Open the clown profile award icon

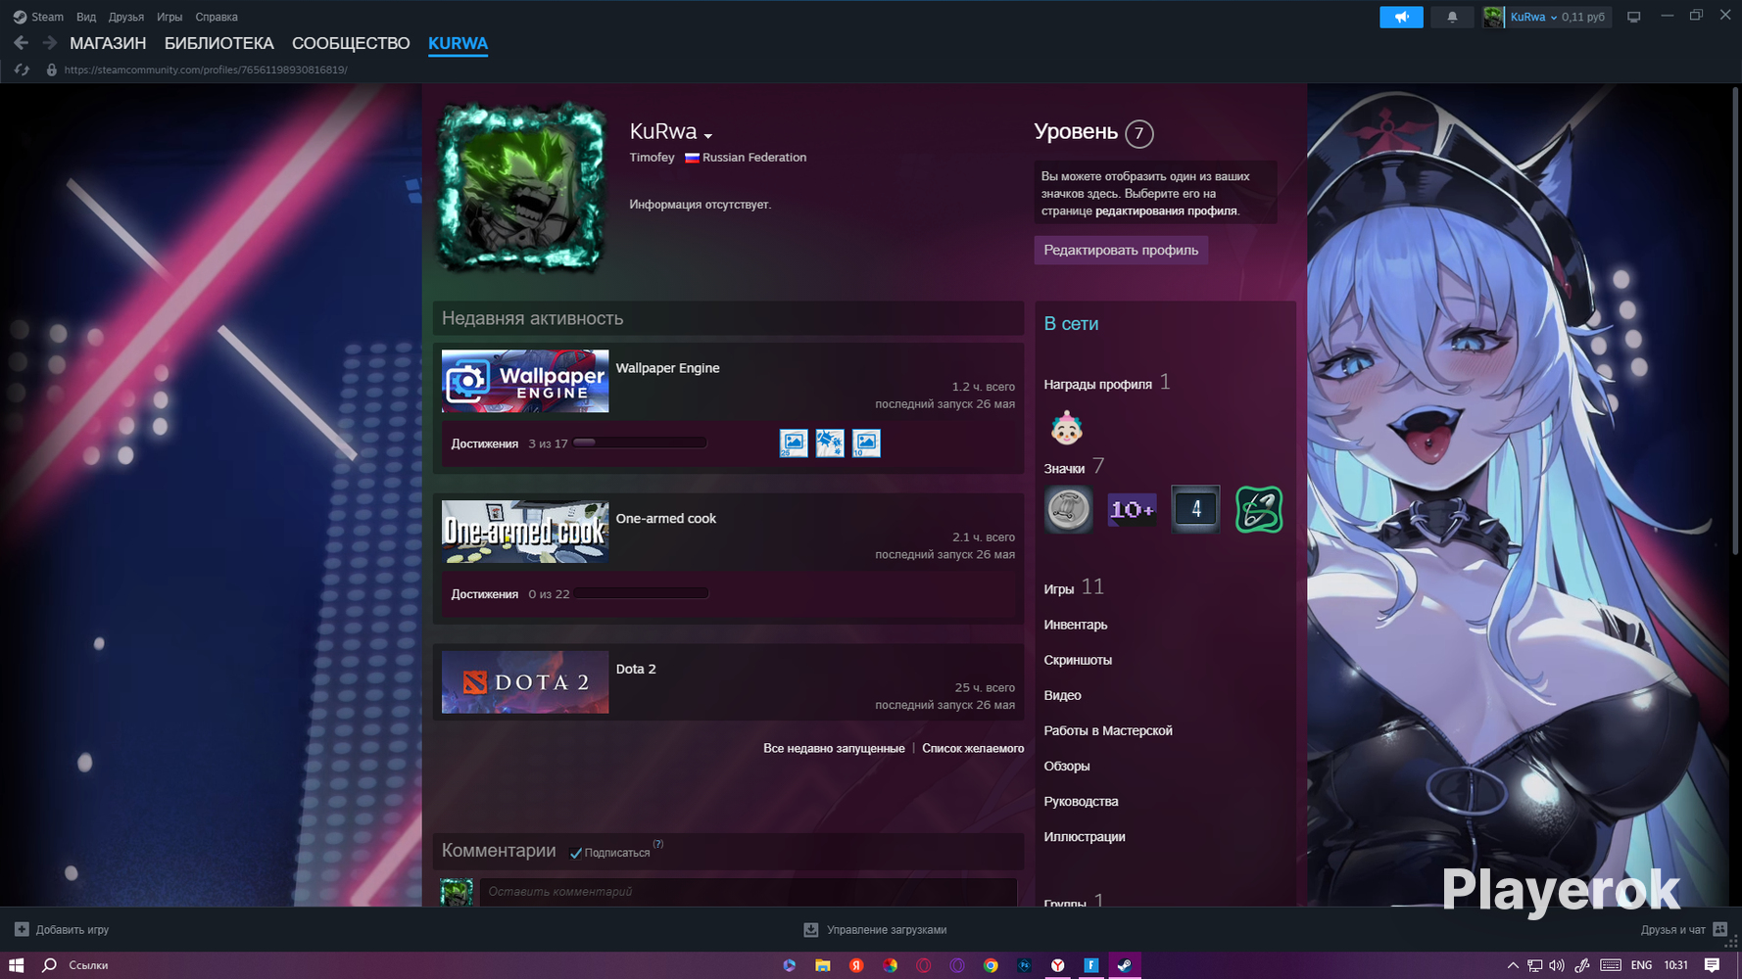click(1066, 428)
